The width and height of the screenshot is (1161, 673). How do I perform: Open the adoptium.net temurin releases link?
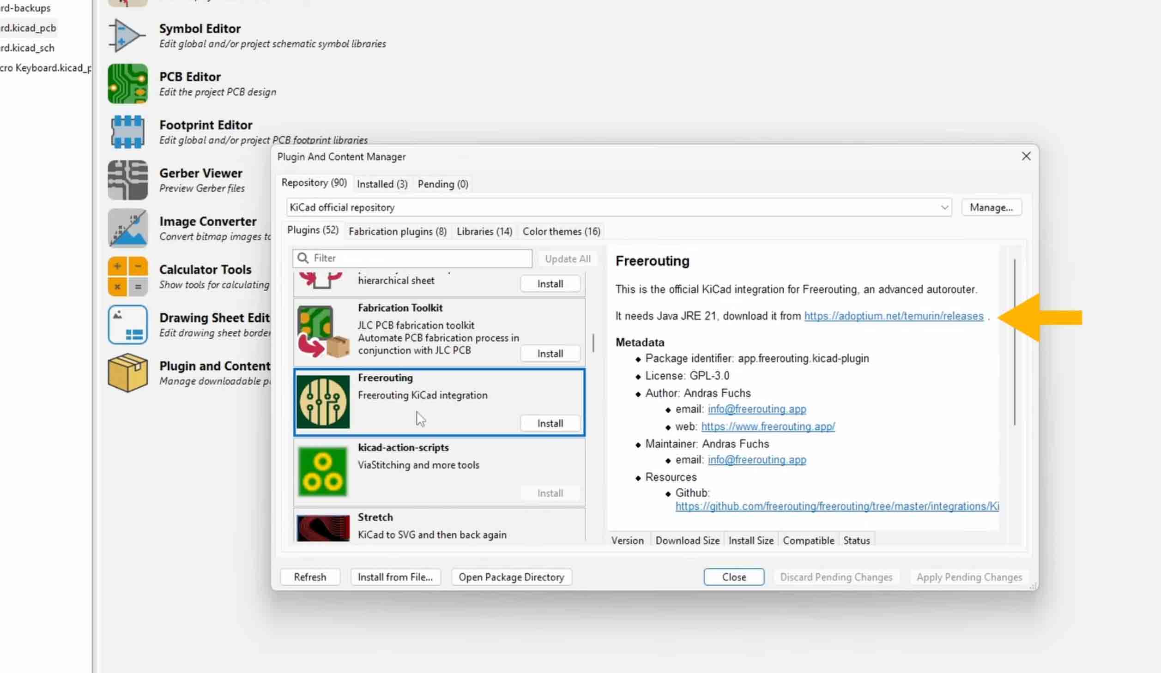(893, 316)
